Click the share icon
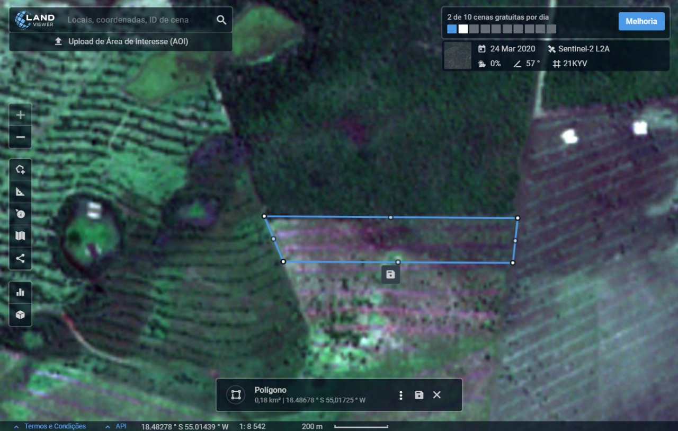The width and height of the screenshot is (678, 431). coord(21,259)
